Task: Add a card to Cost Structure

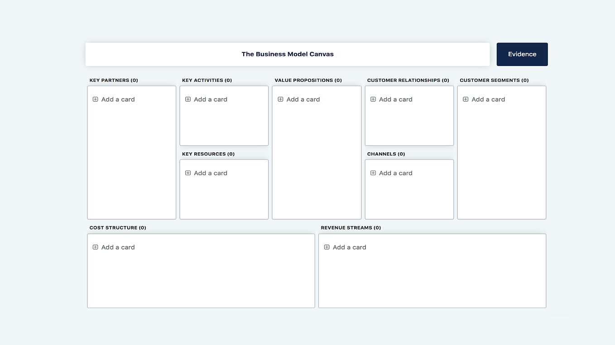Action: point(118,247)
